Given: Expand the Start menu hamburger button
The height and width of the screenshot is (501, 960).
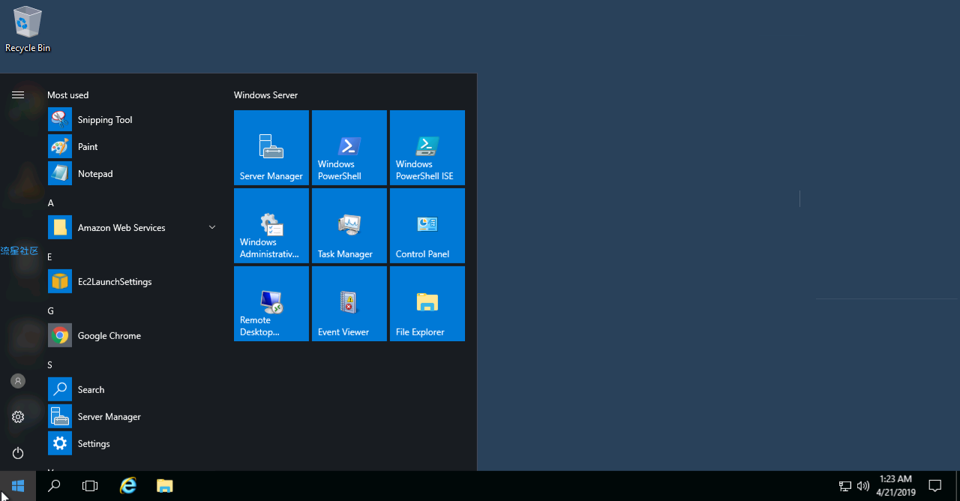Looking at the screenshot, I should pyautogui.click(x=18, y=95).
